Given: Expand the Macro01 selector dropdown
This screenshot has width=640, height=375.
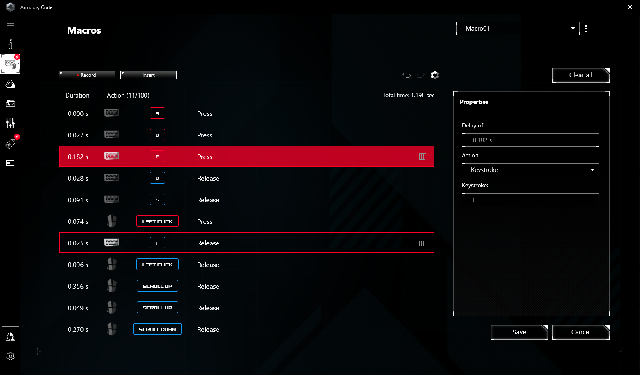Looking at the screenshot, I should (x=518, y=29).
